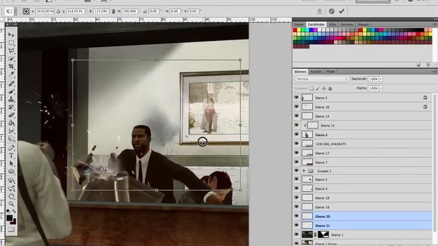Select the Crop tool
The height and width of the screenshot is (246, 438).
point(11,66)
